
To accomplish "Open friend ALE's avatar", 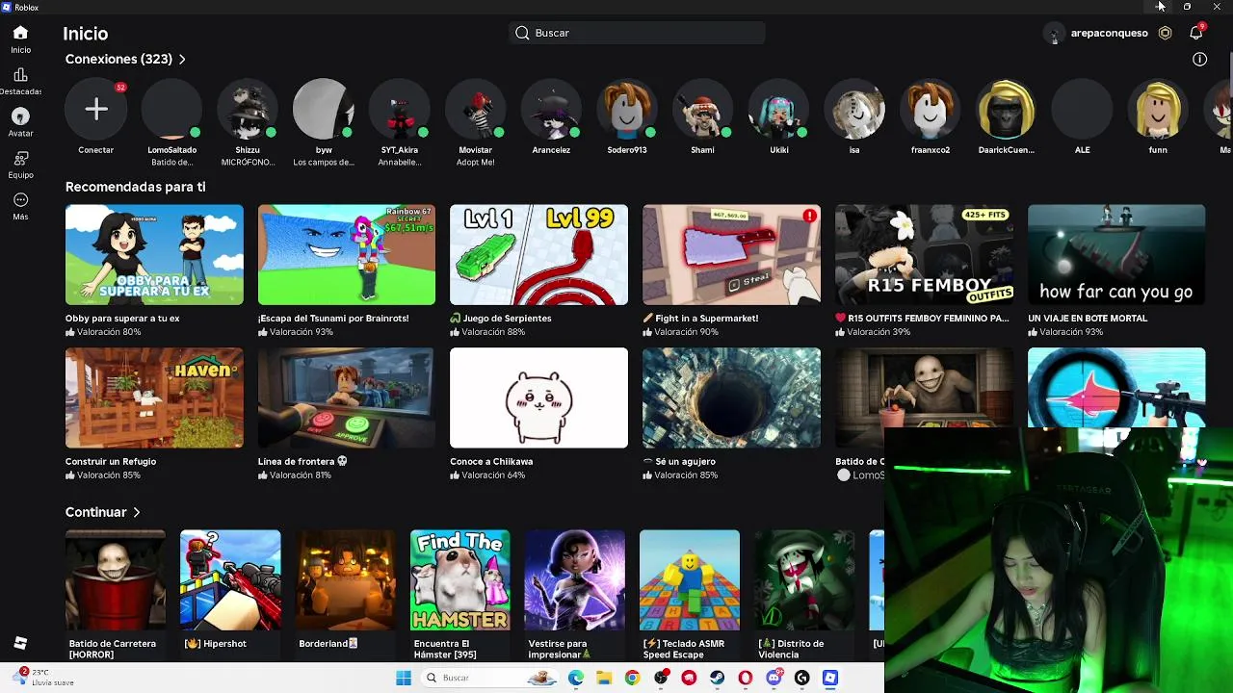I will [x=1082, y=109].
